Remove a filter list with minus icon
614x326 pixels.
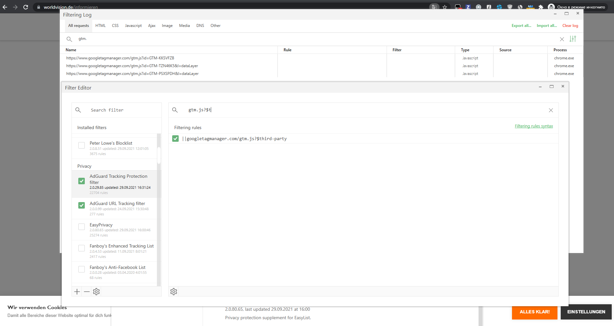pos(86,292)
